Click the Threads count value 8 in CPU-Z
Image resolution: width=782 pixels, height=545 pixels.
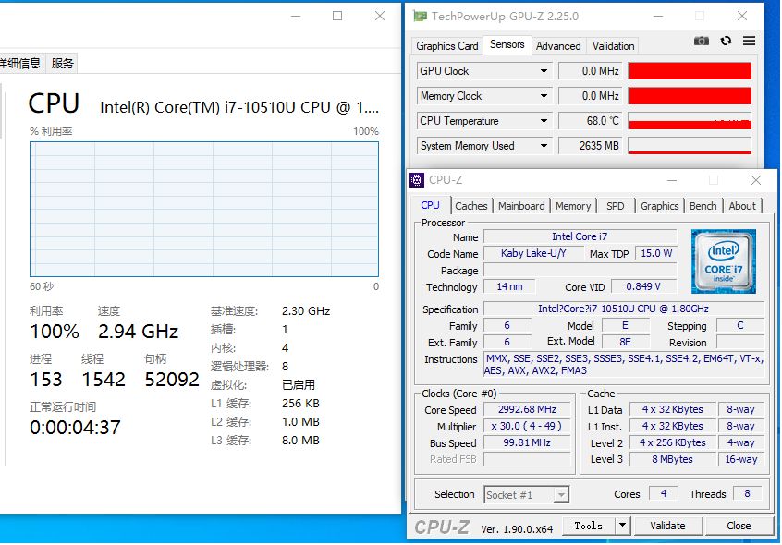click(x=747, y=493)
